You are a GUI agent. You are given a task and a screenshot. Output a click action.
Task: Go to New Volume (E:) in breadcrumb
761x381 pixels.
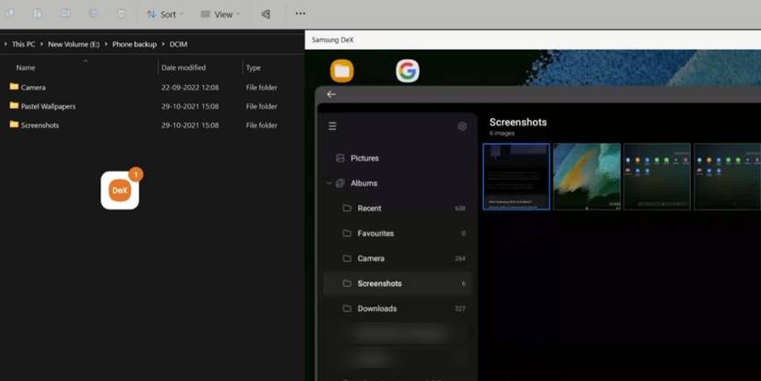[x=74, y=44]
